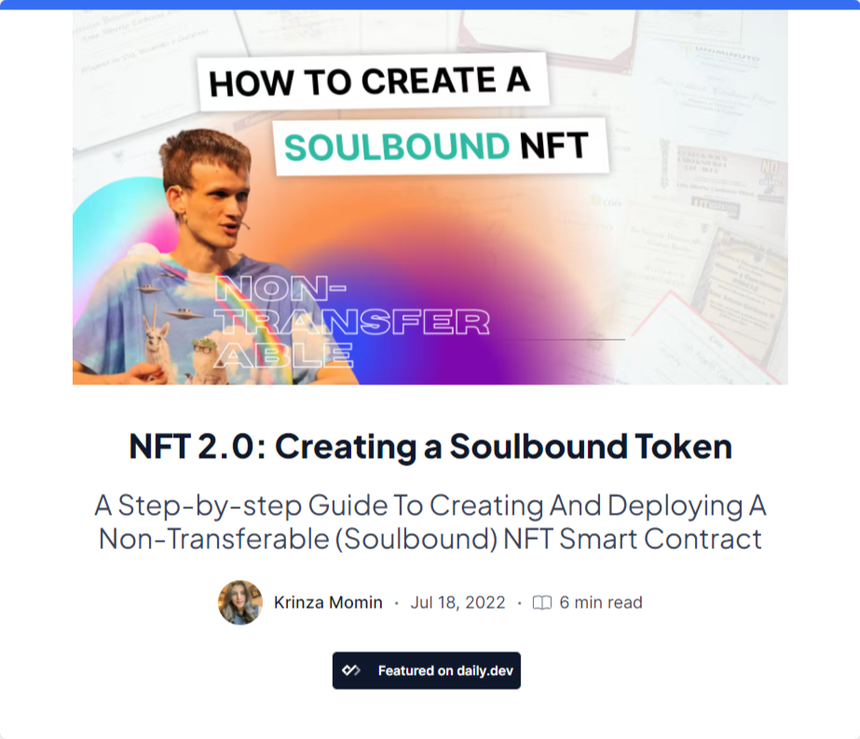Click the "HOW TO CREATE A" cover banner
The height and width of the screenshot is (739, 860).
370,81
